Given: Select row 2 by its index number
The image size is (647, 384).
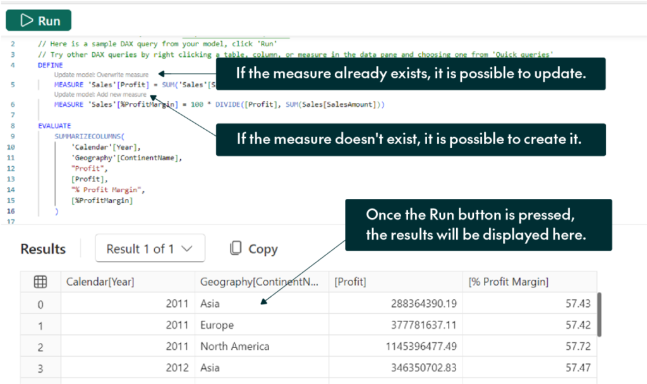Looking at the screenshot, I should pyautogui.click(x=40, y=347).
